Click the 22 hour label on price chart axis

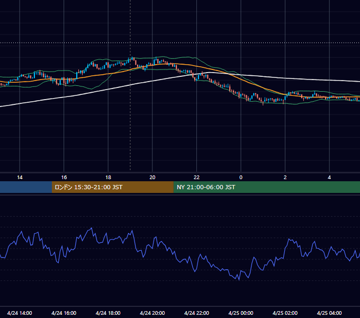[196, 178]
